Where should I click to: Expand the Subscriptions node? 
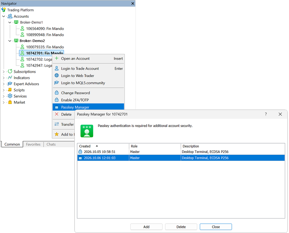[4, 71]
